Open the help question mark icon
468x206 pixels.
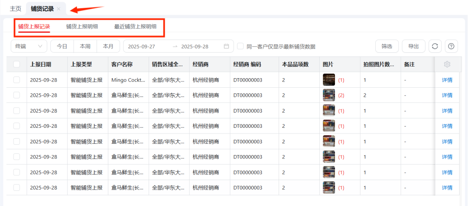pyautogui.click(x=451, y=46)
